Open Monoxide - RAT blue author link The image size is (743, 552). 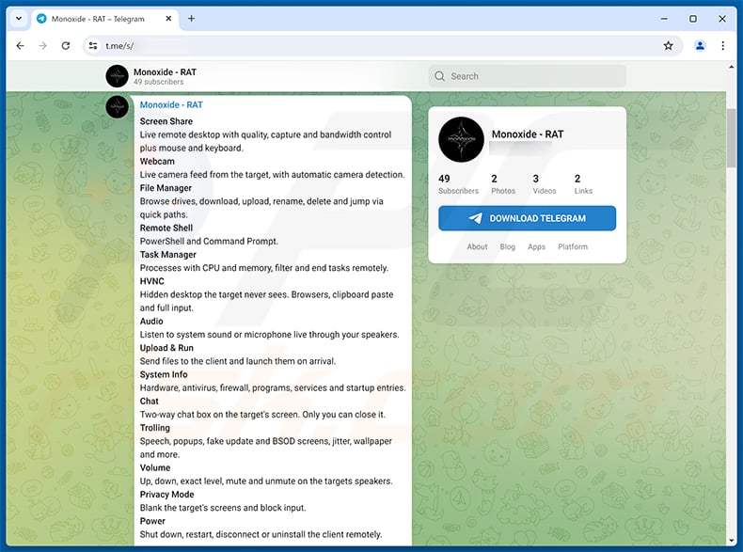(x=171, y=104)
